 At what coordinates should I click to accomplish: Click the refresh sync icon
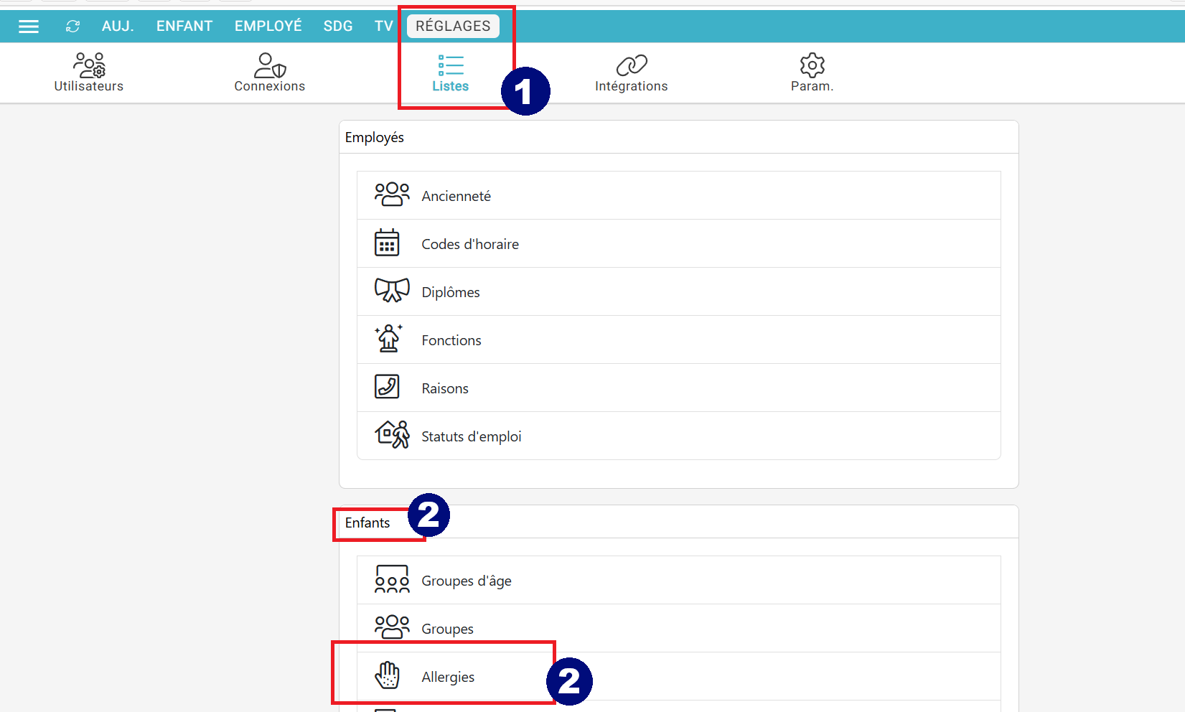[x=72, y=27]
